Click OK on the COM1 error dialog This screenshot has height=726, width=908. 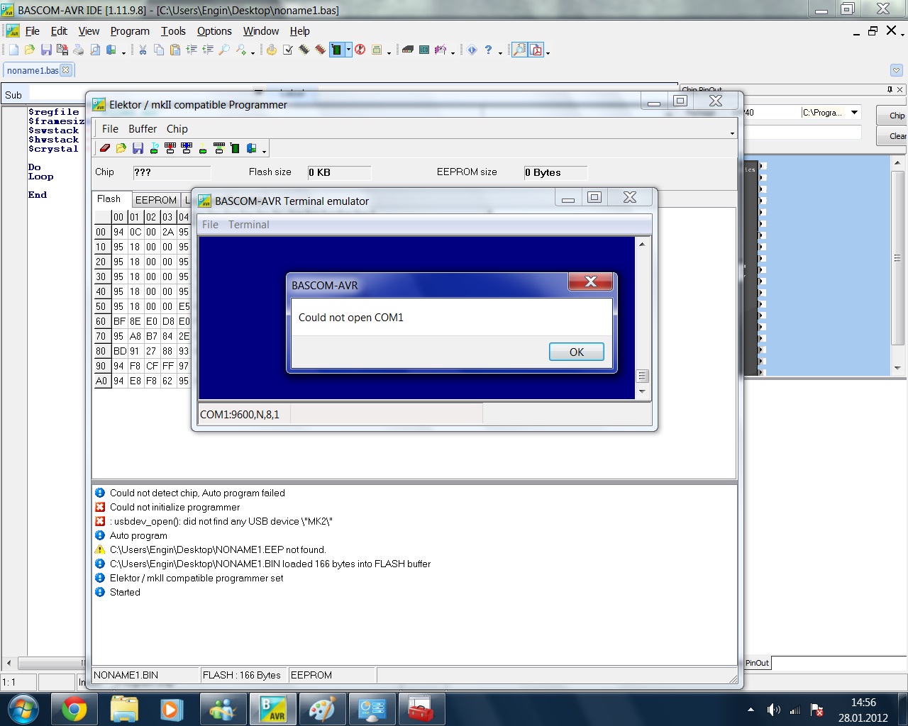pyautogui.click(x=577, y=352)
